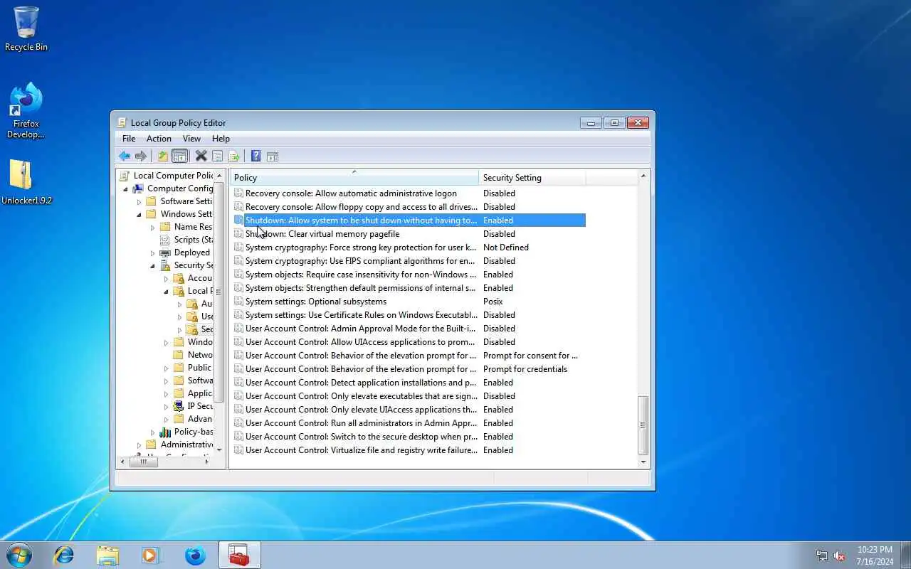Image resolution: width=911 pixels, height=569 pixels.
Task: Open Internet Explorer from the taskbar
Action: click(64, 555)
